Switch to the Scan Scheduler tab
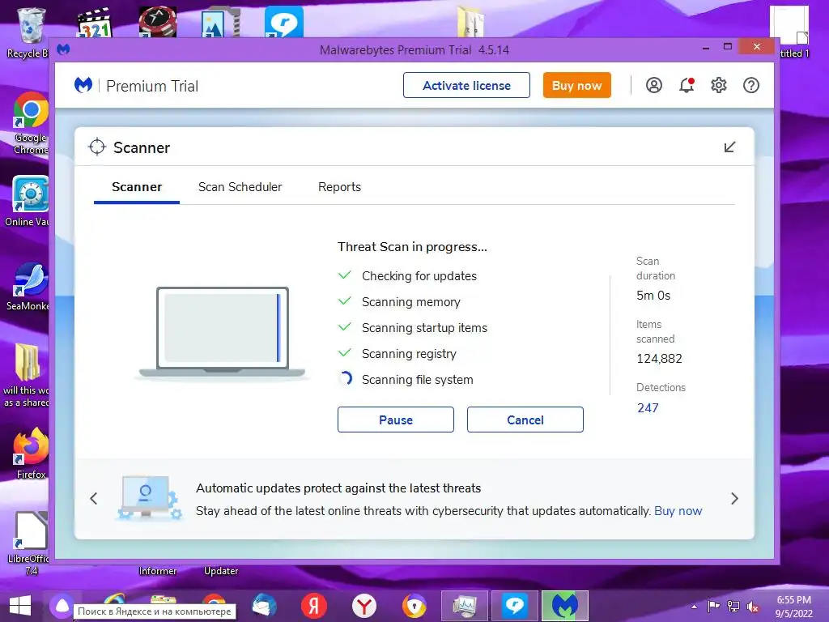The height and width of the screenshot is (622, 829). click(240, 187)
